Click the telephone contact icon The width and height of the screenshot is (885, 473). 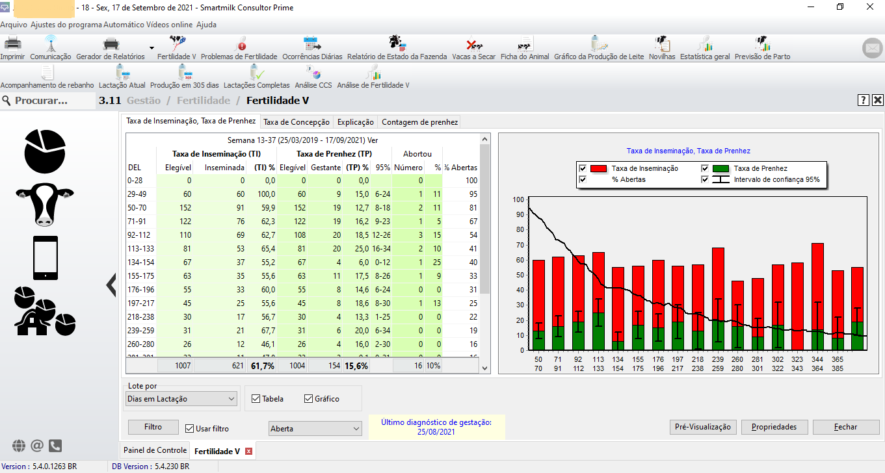(x=55, y=446)
